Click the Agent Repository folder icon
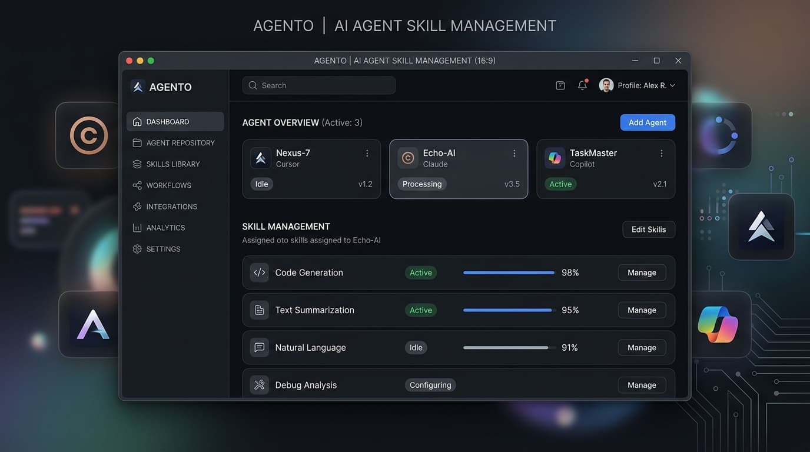 (x=137, y=143)
